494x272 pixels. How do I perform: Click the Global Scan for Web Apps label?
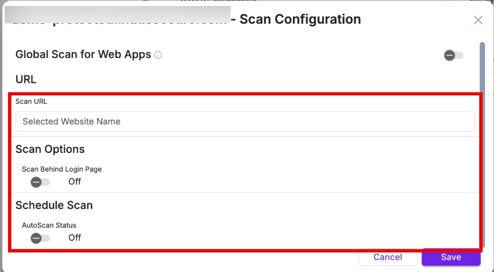83,54
